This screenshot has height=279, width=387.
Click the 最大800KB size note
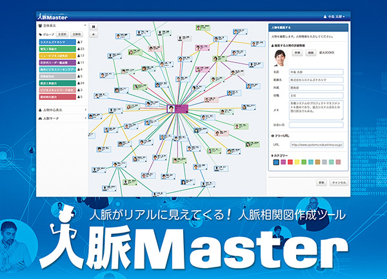tap(327, 53)
